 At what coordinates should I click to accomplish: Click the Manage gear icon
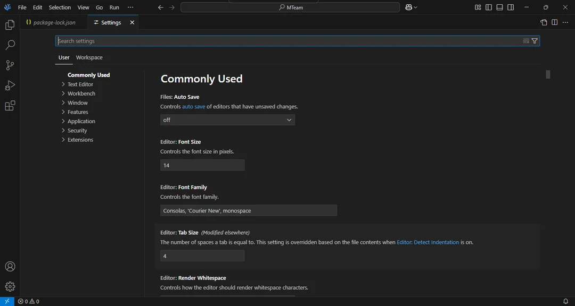click(10, 286)
